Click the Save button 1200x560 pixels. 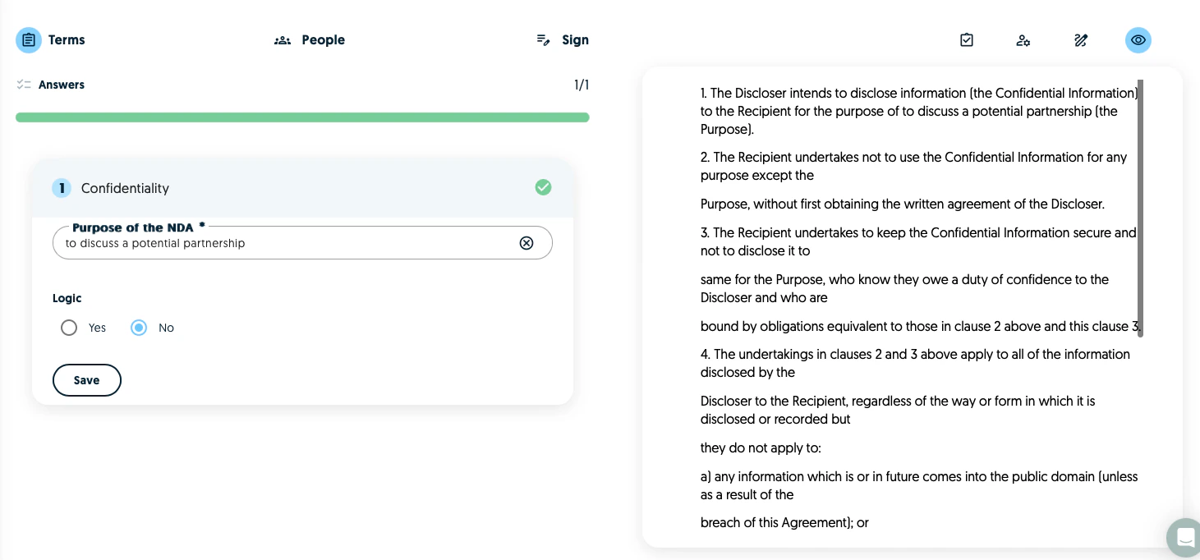coord(87,380)
